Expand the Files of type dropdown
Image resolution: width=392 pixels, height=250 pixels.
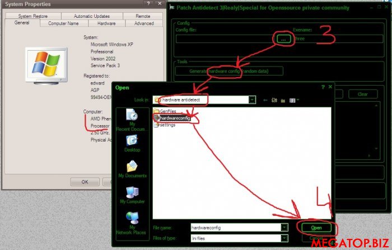click(x=284, y=238)
